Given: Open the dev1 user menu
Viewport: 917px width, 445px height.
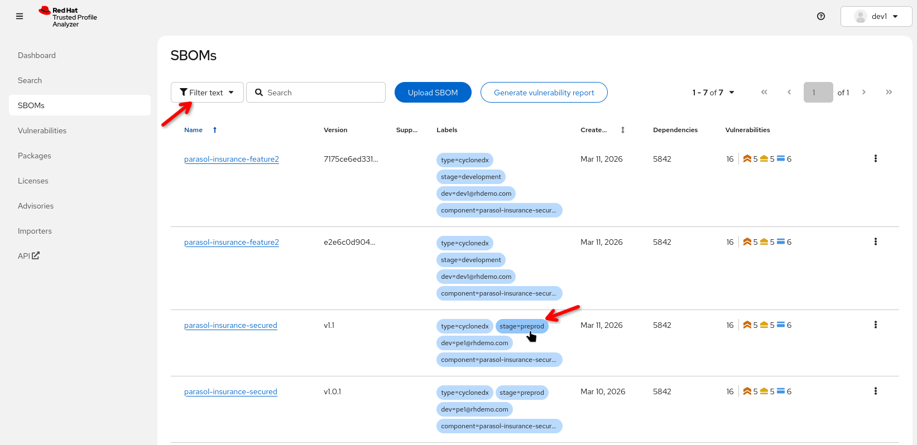Looking at the screenshot, I should [x=876, y=17].
